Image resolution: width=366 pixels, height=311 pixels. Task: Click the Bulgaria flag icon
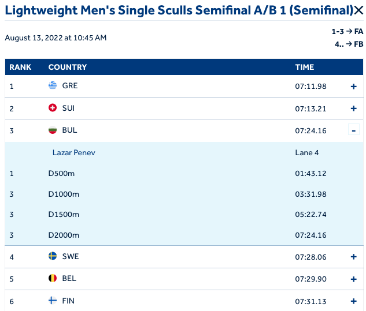click(x=53, y=130)
